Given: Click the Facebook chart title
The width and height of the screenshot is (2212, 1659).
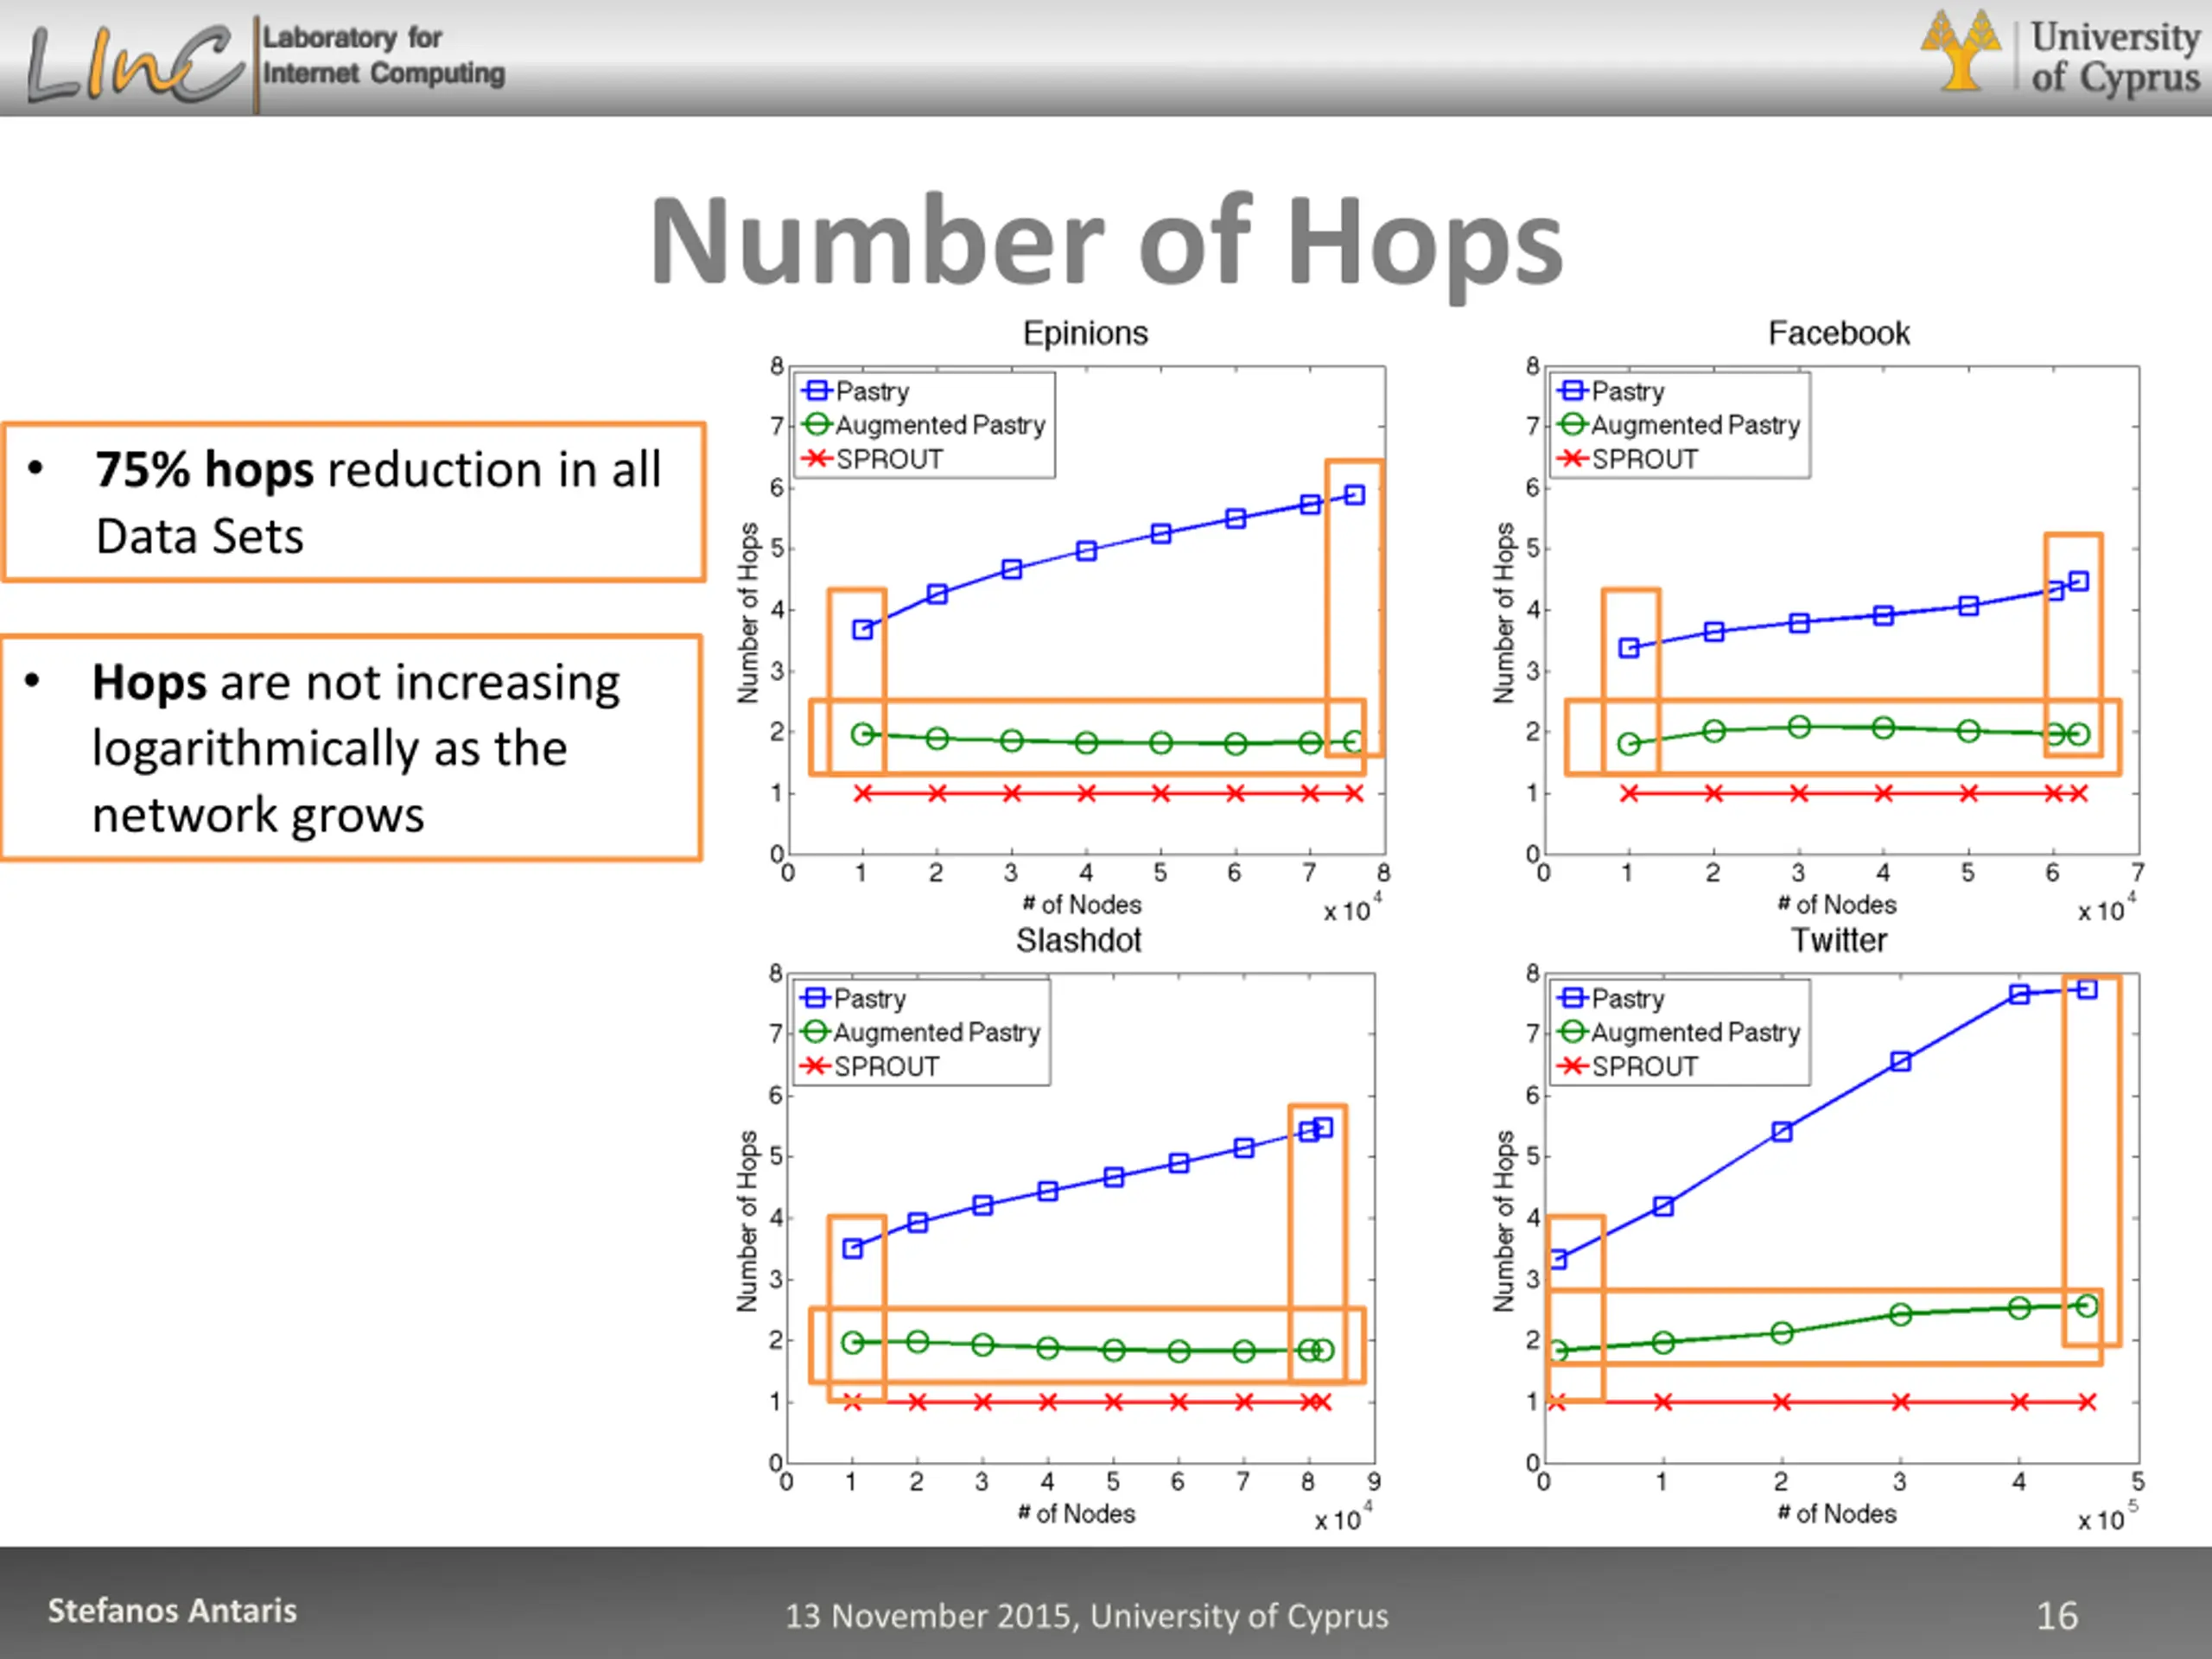Looking at the screenshot, I should pyautogui.click(x=1838, y=333).
